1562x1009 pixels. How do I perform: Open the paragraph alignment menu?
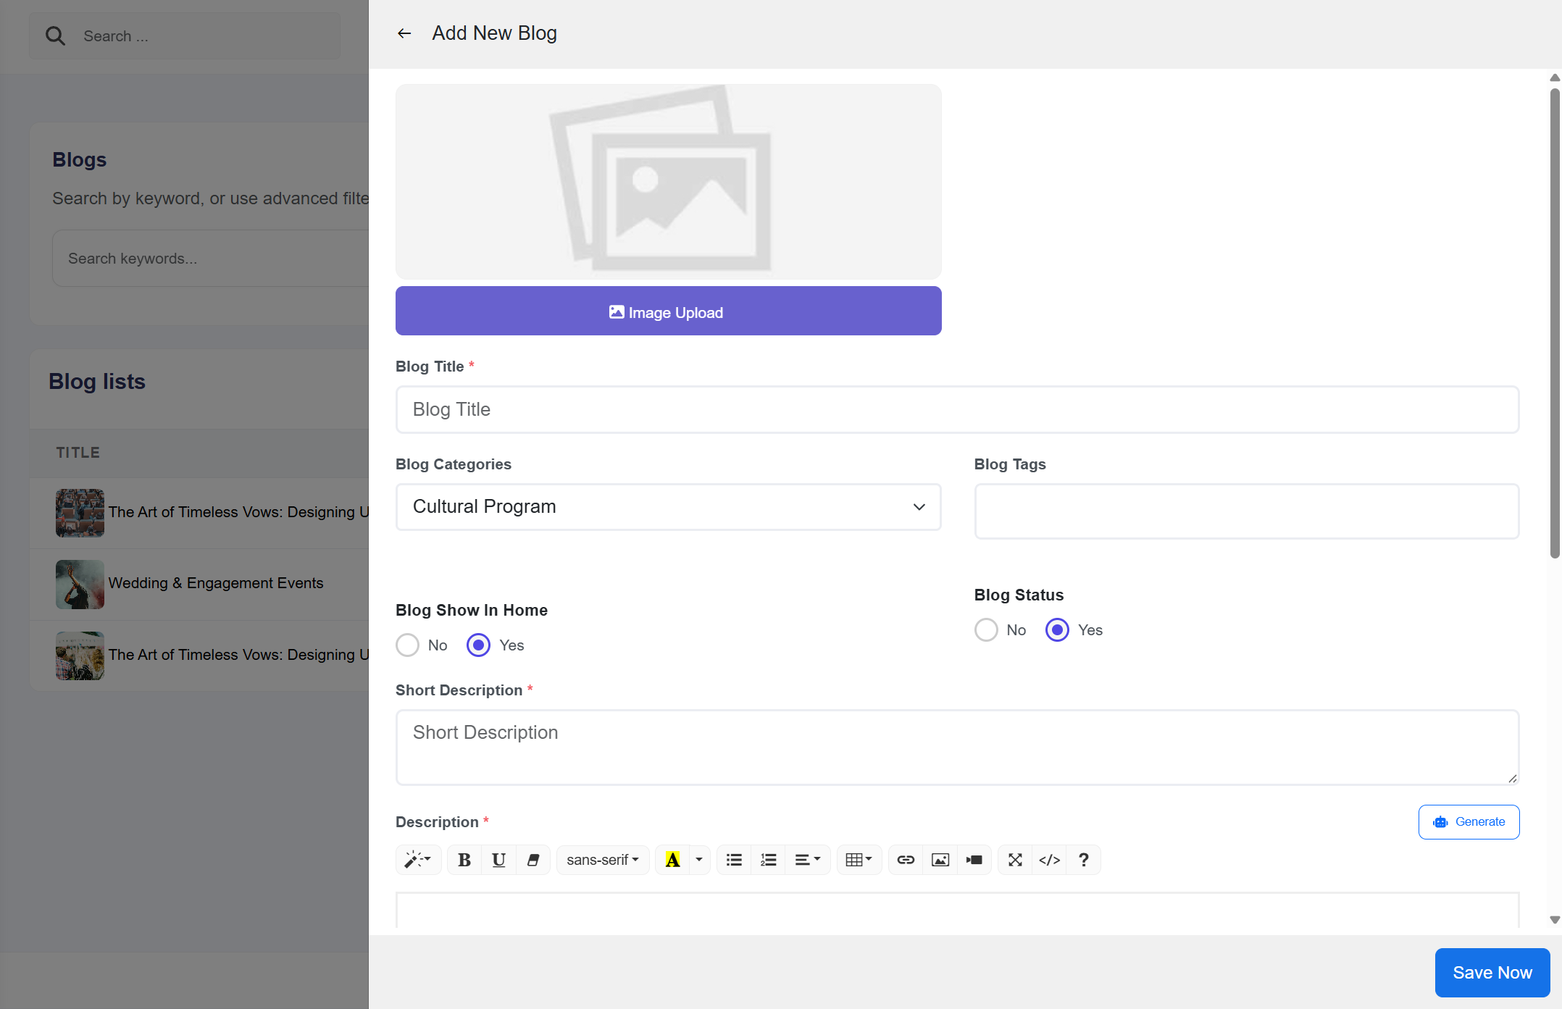pyautogui.click(x=807, y=860)
